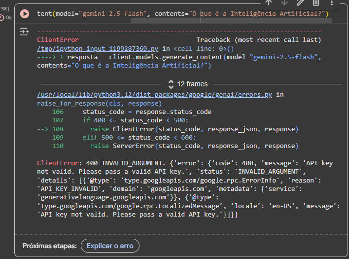
Task: Open the /tmp/ipython-input-1199287369.py file link
Action: click(98, 49)
